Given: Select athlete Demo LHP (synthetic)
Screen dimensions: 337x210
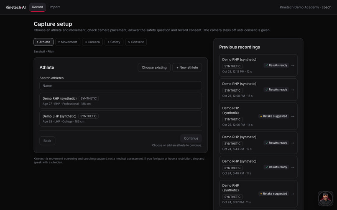Looking at the screenshot, I should tap(120, 118).
